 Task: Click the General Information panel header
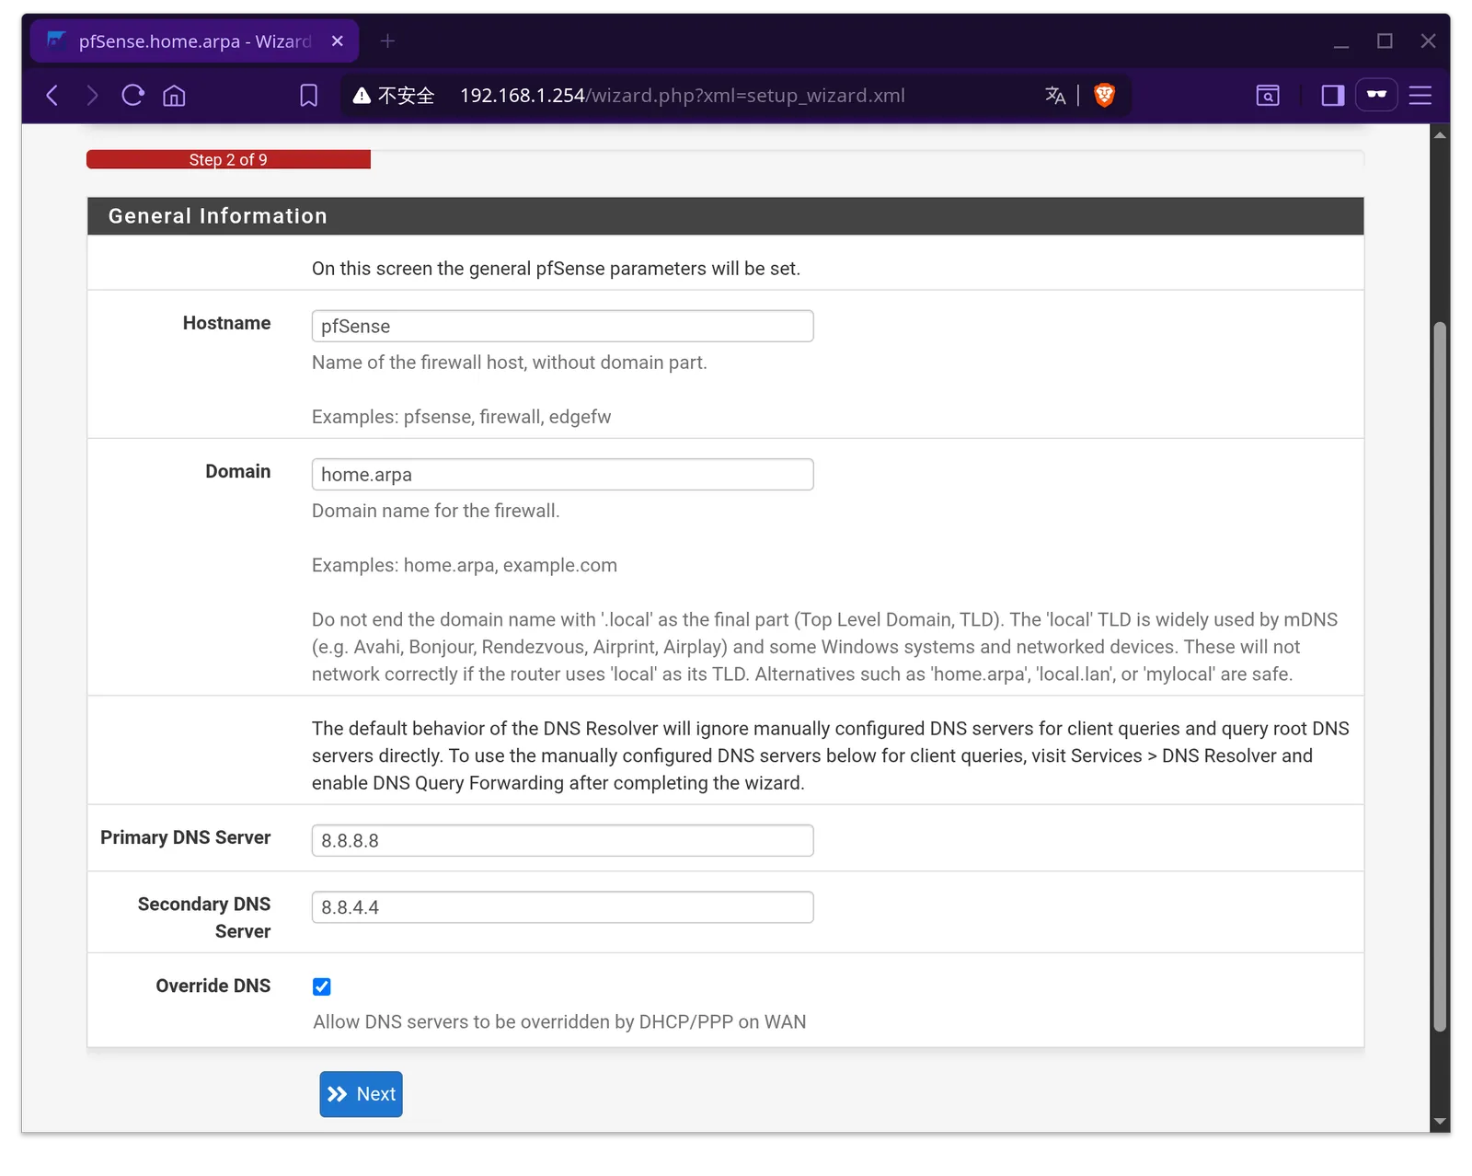725,216
